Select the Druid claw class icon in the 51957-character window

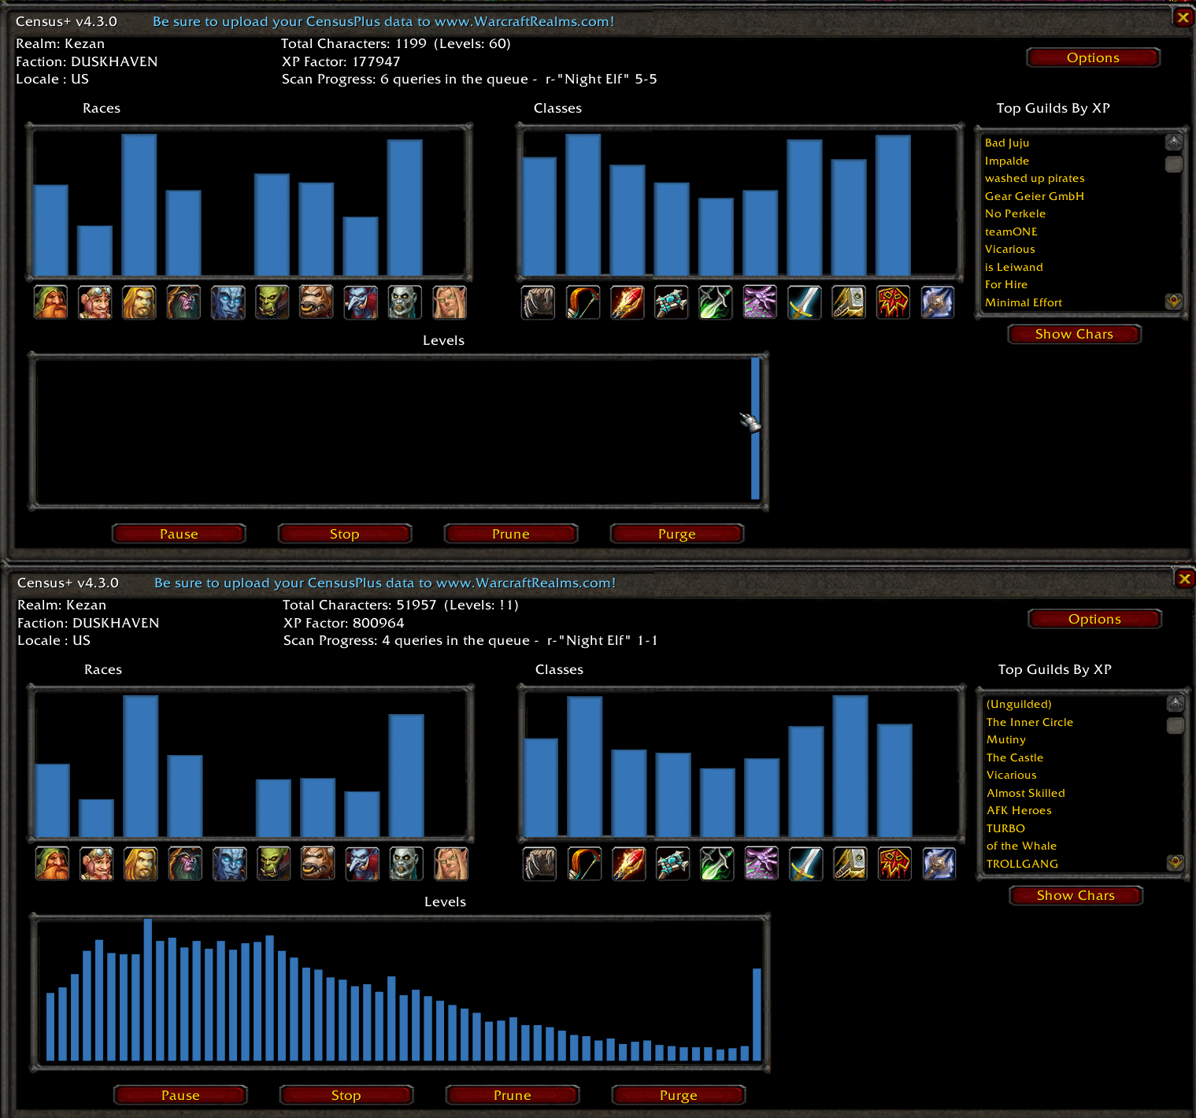pos(540,864)
